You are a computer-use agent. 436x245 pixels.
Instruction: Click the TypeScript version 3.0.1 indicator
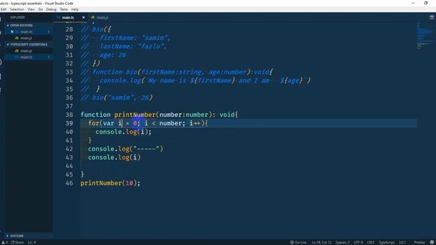pos(403,242)
